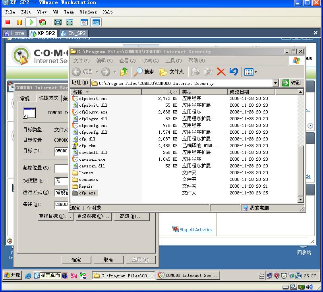Viewport: 323px width, 292px height.
Task: Click COMODO Internet Sec... taskbar button
Action: tap(188, 275)
